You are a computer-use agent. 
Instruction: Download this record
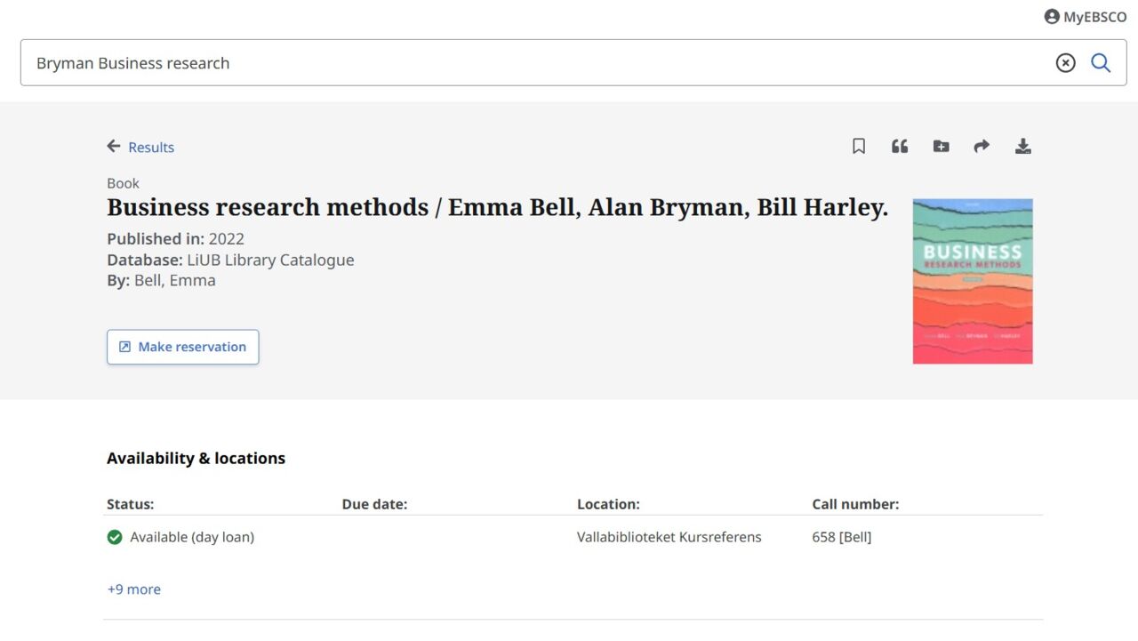pos(1022,146)
